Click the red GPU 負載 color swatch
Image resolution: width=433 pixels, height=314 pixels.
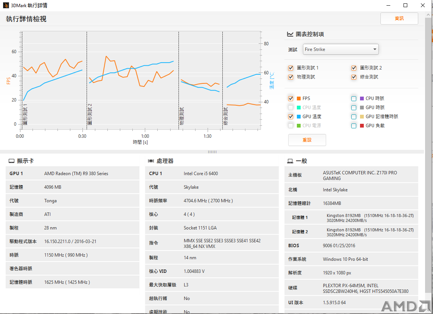pos(362,126)
